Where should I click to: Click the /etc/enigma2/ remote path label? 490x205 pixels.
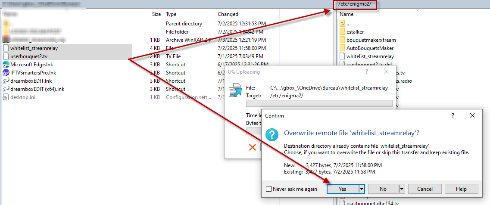coord(355,5)
